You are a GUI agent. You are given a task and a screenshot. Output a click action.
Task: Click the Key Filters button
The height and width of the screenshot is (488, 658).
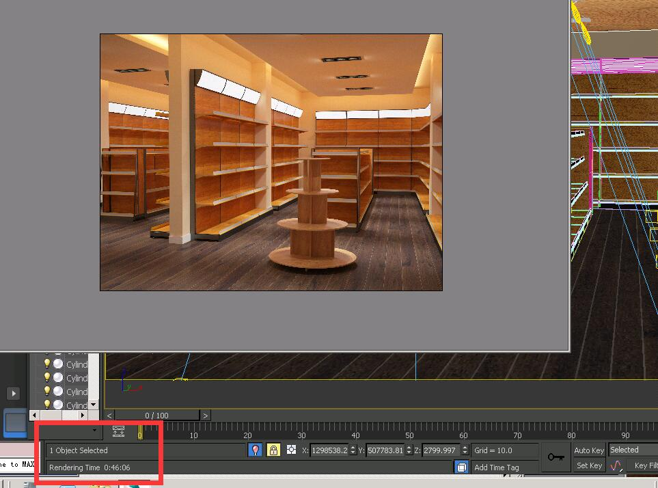pyautogui.click(x=645, y=465)
